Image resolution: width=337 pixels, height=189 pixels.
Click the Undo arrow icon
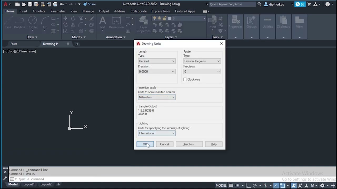tap(61, 4)
